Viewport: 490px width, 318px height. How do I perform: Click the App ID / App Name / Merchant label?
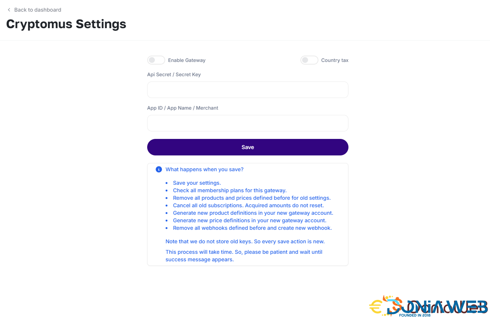(x=182, y=108)
